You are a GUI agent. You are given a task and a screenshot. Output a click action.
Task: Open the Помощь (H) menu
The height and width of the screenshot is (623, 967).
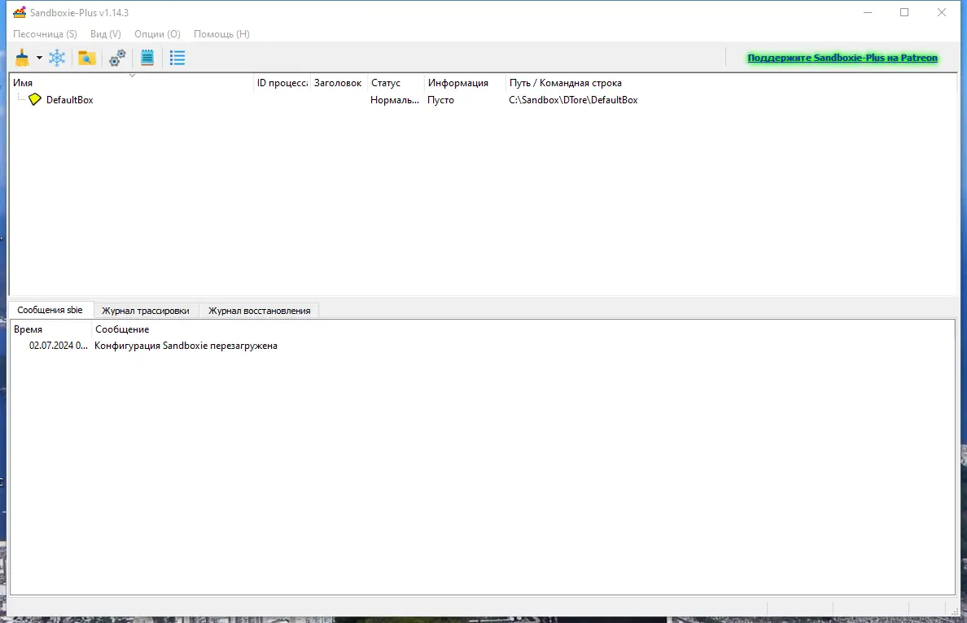click(x=221, y=34)
